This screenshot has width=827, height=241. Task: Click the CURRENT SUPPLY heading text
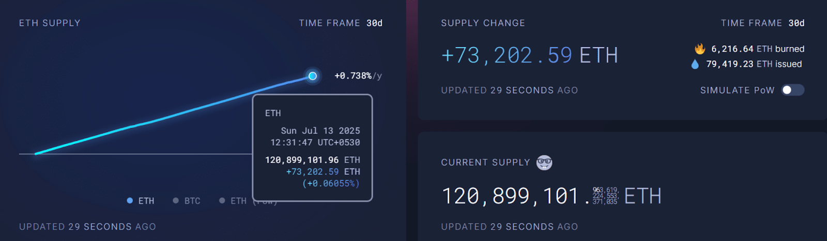click(x=485, y=163)
